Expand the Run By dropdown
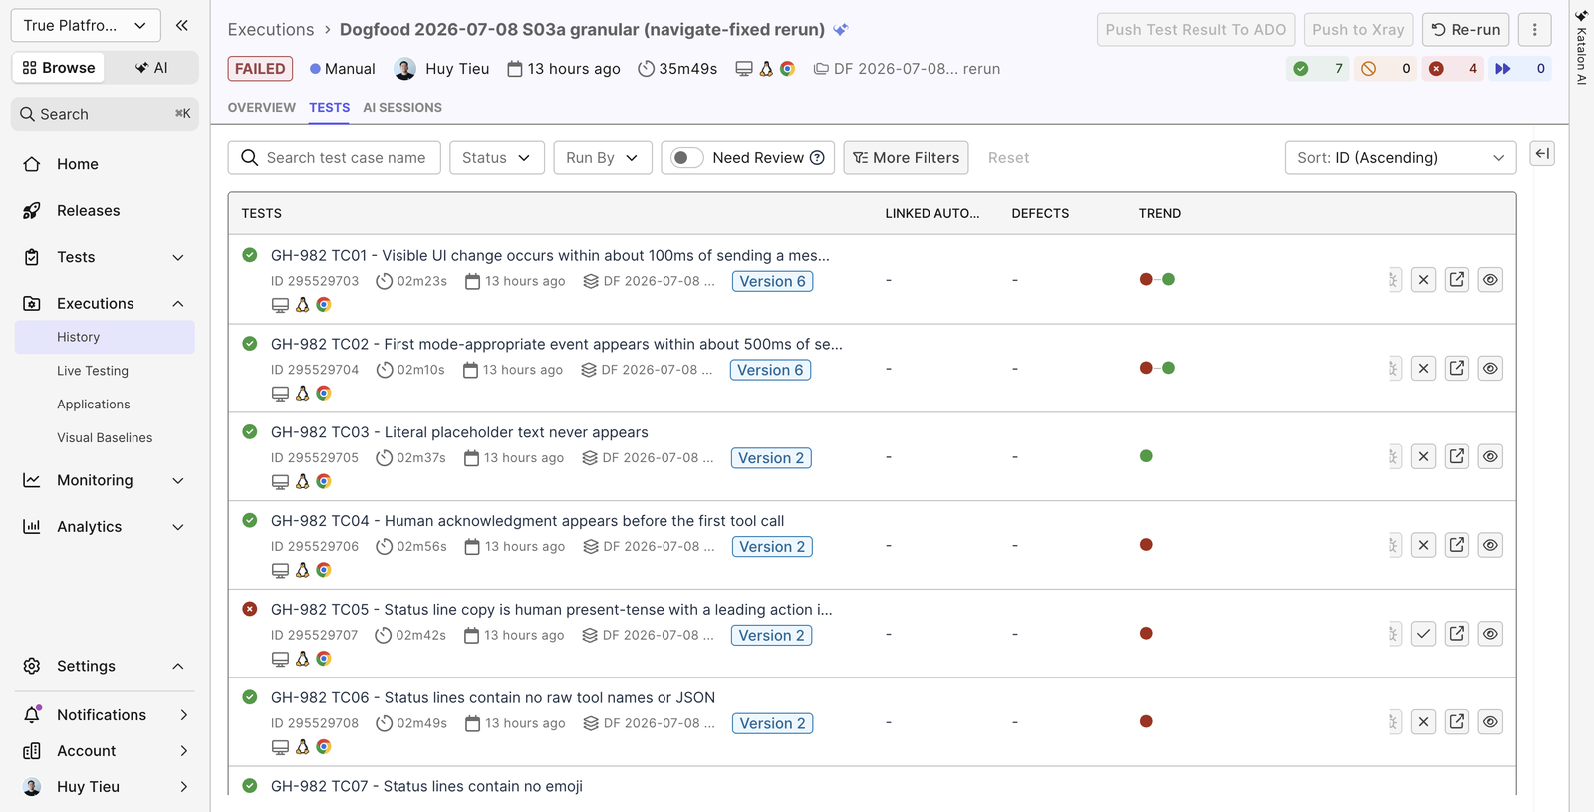Image resolution: width=1594 pixels, height=812 pixels. tap(603, 158)
